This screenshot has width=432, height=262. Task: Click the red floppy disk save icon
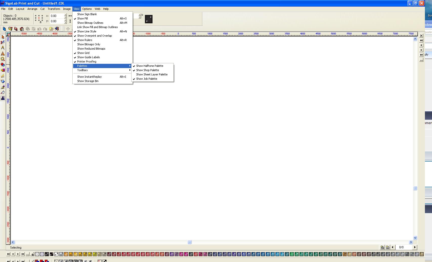pos(16,29)
